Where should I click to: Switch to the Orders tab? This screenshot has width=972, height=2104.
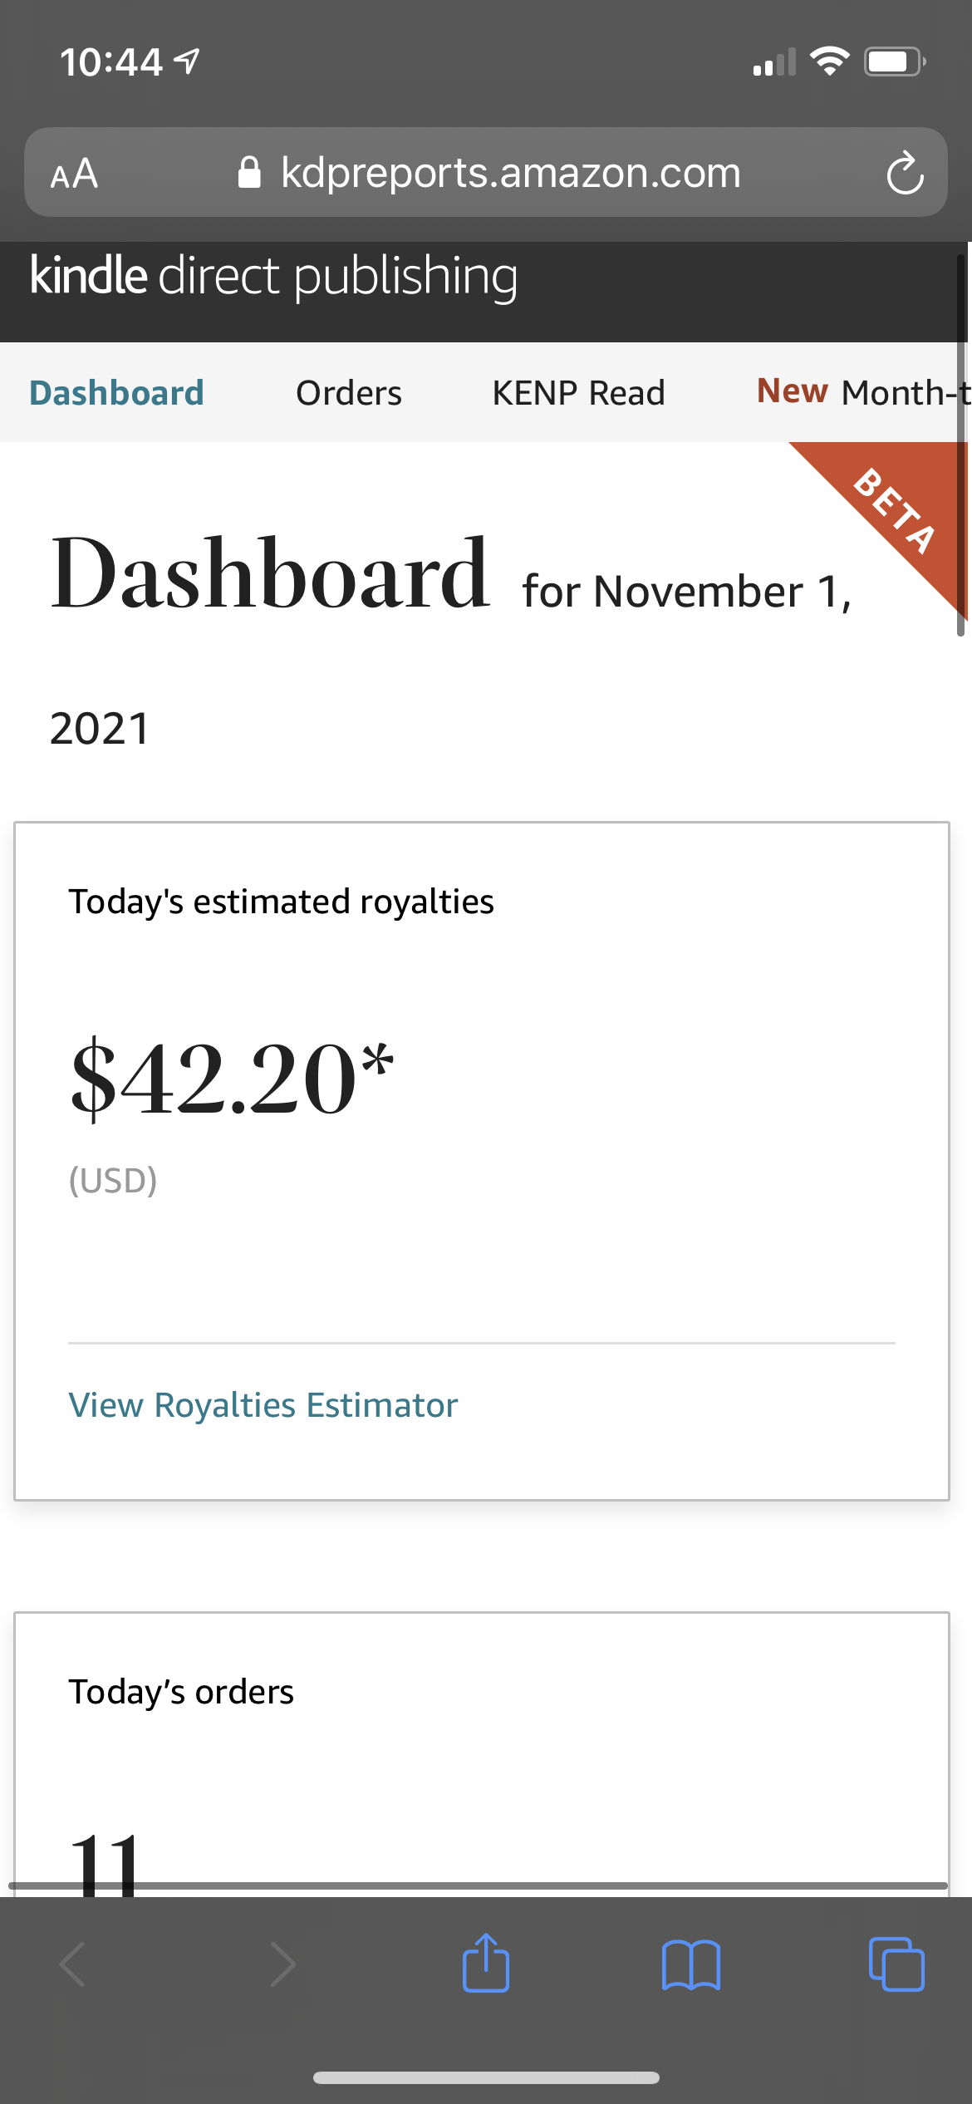pos(349,393)
